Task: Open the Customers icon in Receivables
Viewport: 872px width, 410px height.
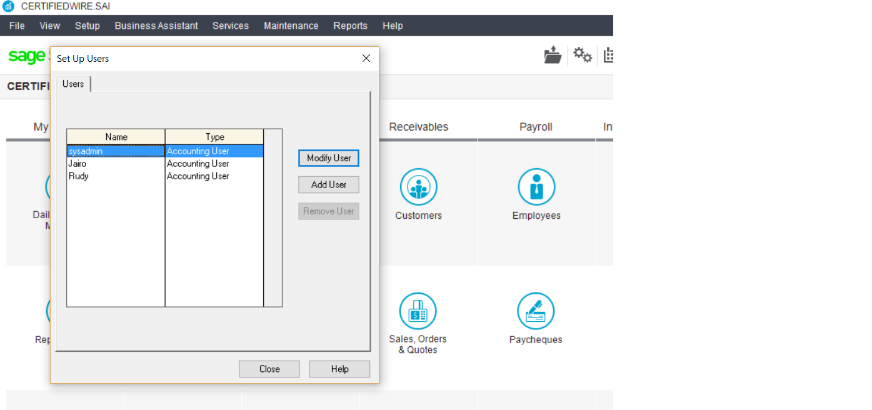Action: (x=418, y=187)
